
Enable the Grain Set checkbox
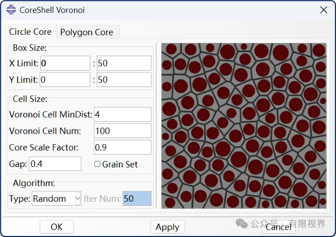tap(97, 164)
